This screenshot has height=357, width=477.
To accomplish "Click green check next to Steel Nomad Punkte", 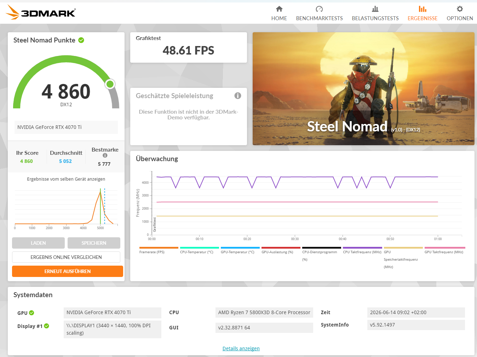I will 81,40.
